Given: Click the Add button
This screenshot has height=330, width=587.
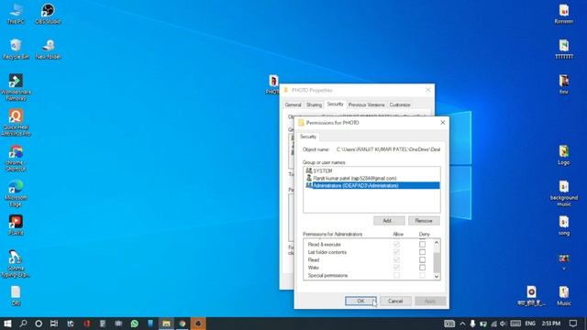Looking at the screenshot, I should click(389, 221).
